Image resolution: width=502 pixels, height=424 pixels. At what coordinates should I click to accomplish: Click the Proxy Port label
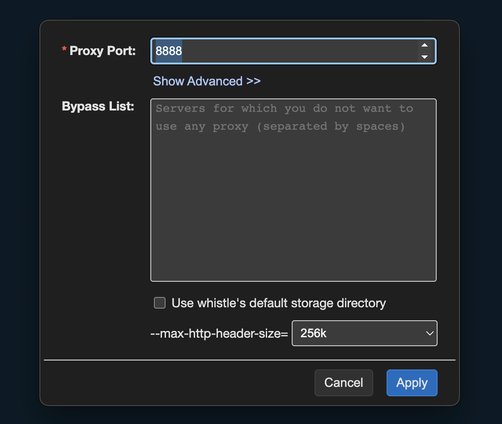102,51
